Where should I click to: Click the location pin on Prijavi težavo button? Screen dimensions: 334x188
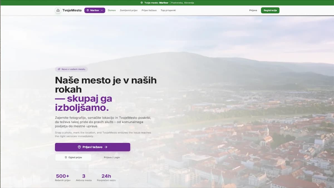pyautogui.click(x=79, y=147)
